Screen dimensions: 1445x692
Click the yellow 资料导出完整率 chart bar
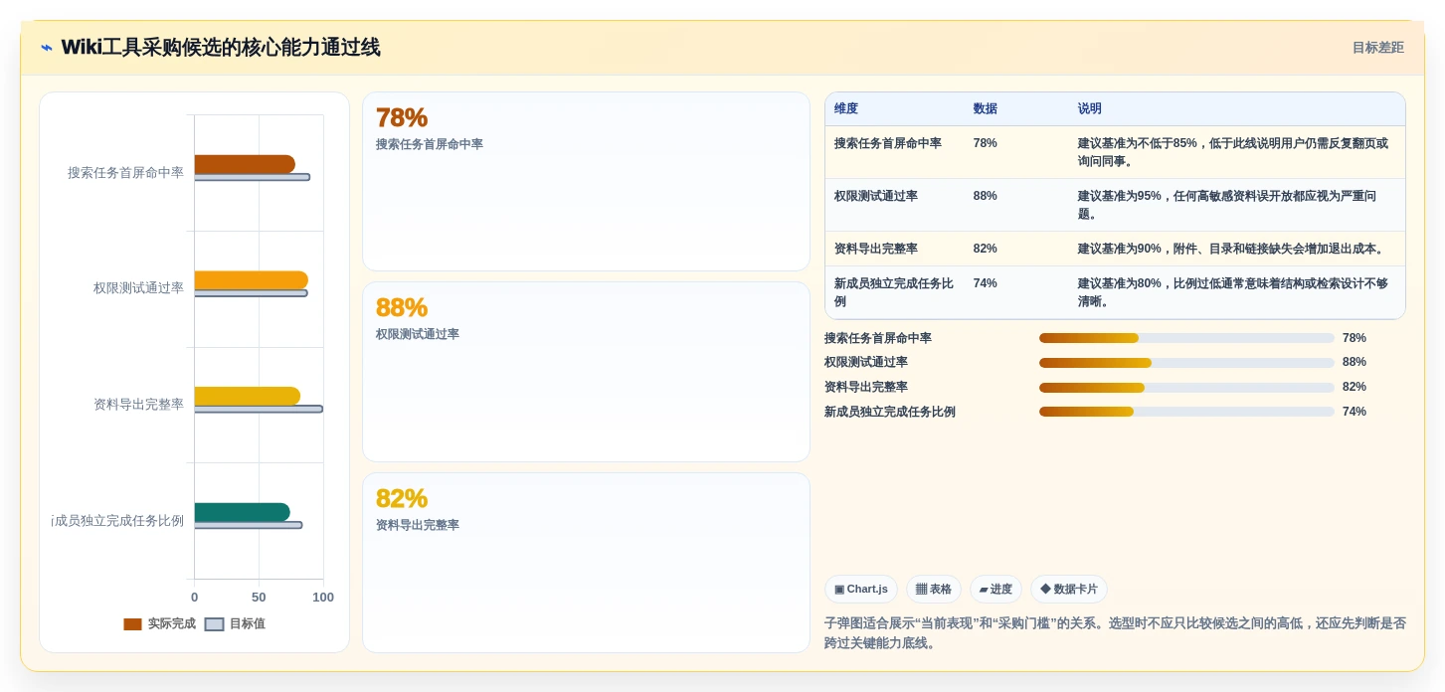247,396
